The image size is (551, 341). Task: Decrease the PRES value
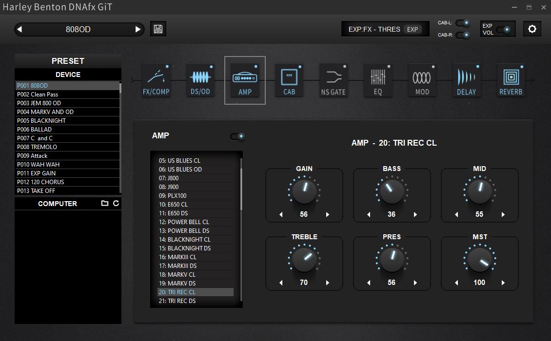(x=369, y=283)
